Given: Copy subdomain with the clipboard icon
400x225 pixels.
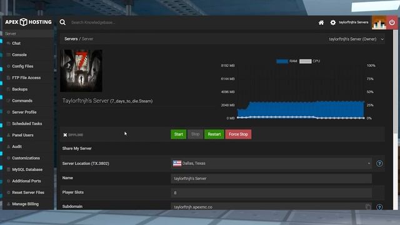Looking at the screenshot, I should 368,207.
